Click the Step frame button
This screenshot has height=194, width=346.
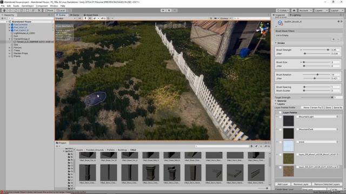pos(175,10)
